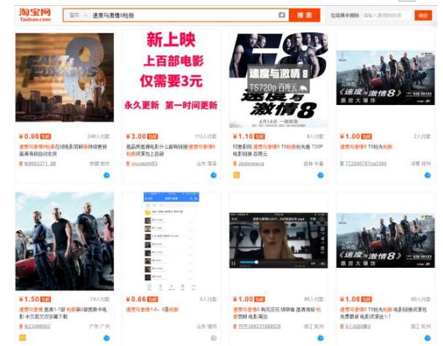Open the title link of the ¥0.98 listing
The image size is (443, 346).
pyautogui.click(x=63, y=150)
